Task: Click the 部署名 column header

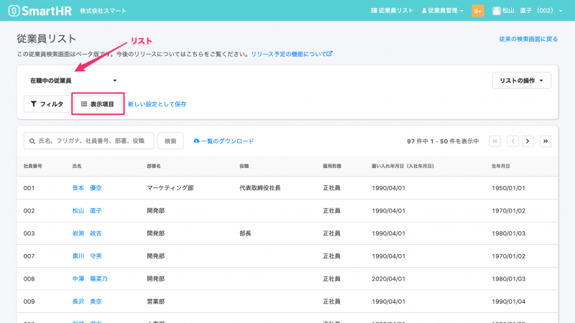Action: 154,167
